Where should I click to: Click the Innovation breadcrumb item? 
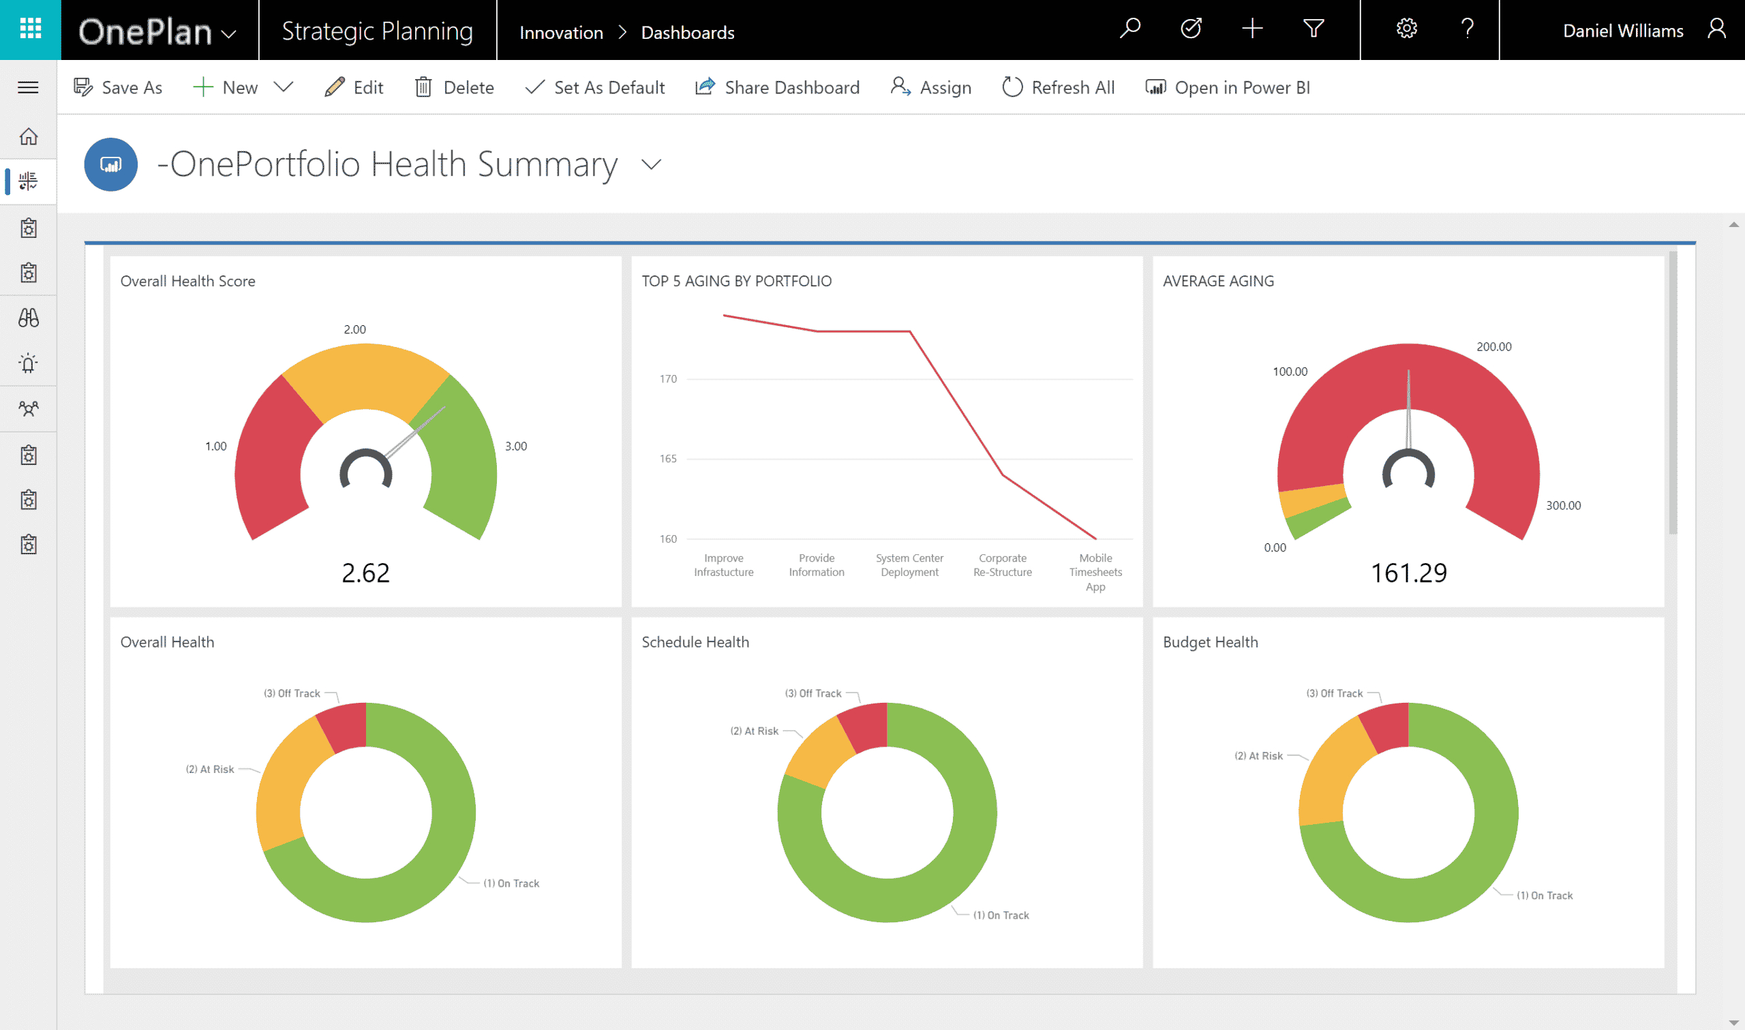(x=560, y=33)
